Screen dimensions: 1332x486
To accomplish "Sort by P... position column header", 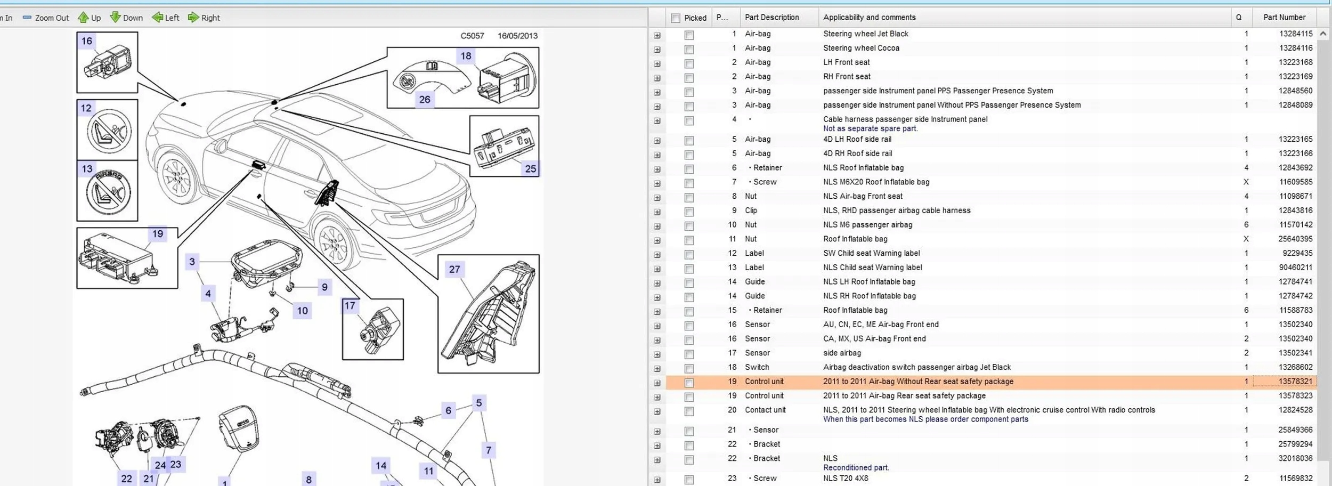I will coord(726,18).
